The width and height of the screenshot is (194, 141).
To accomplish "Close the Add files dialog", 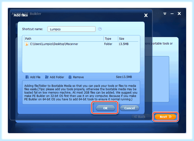I will 146,15.
